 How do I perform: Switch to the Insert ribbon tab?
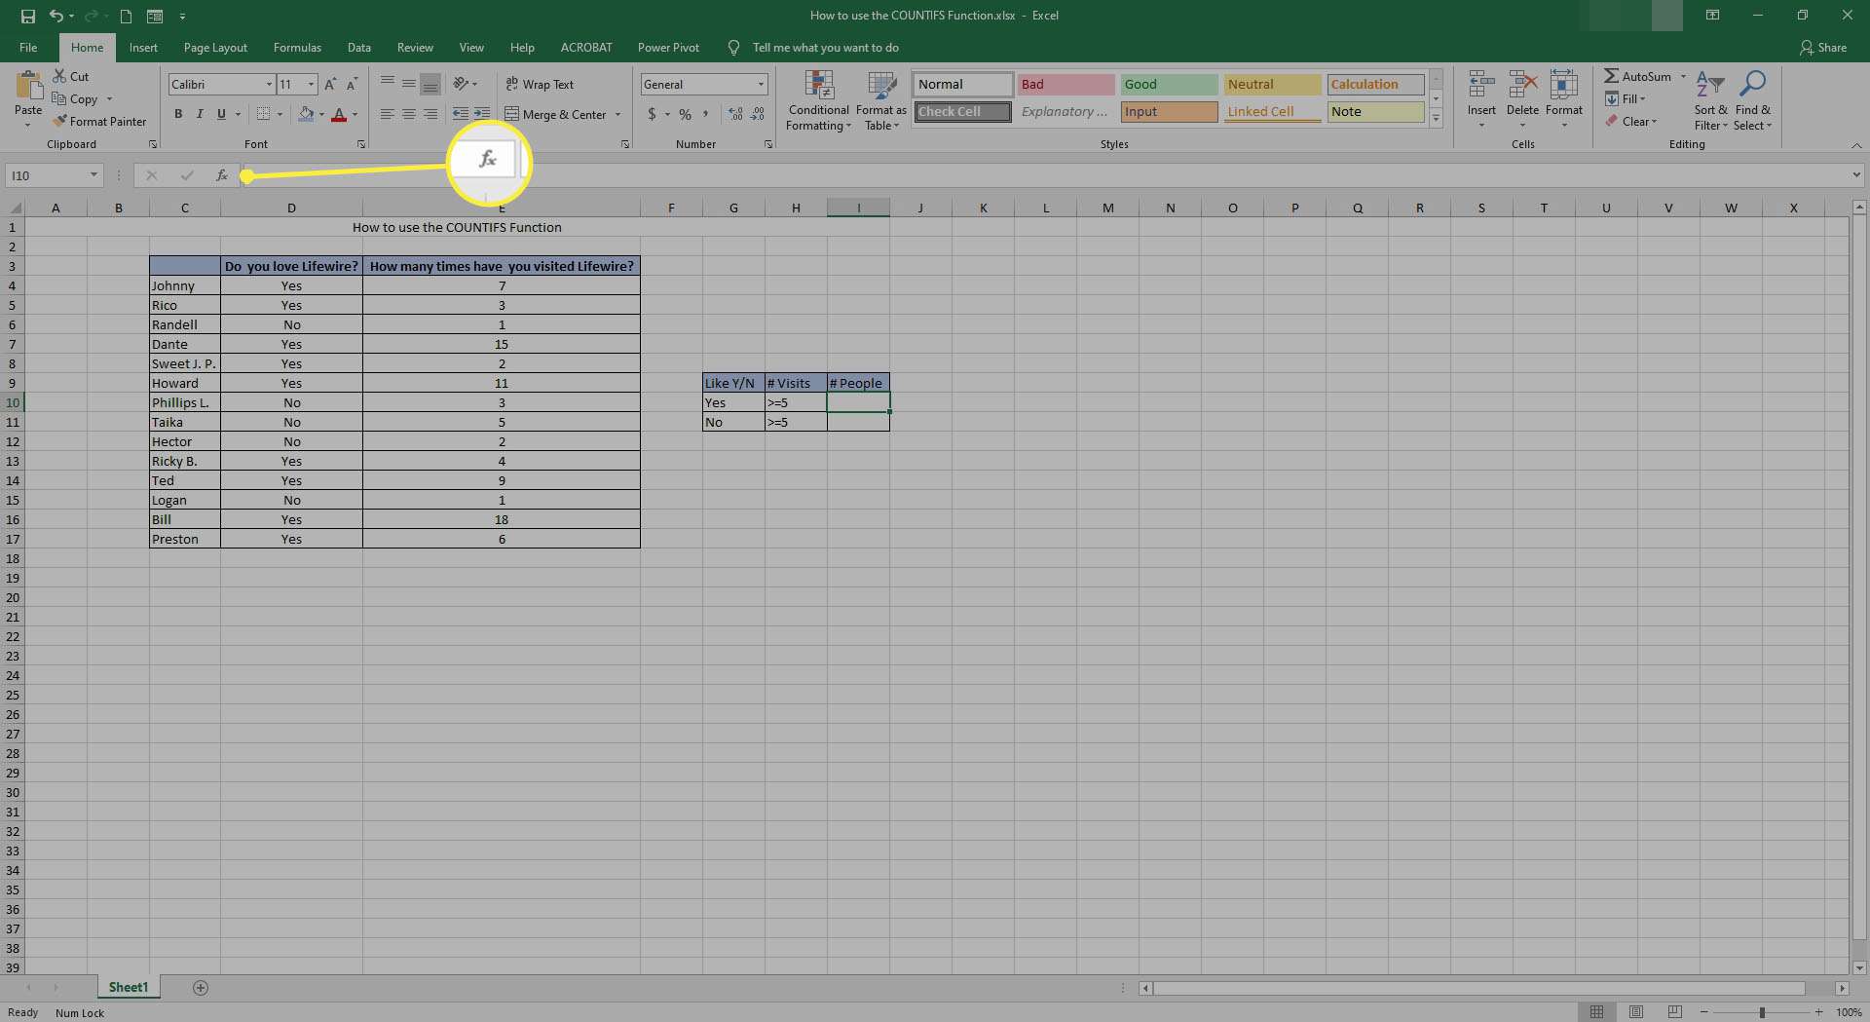(143, 48)
